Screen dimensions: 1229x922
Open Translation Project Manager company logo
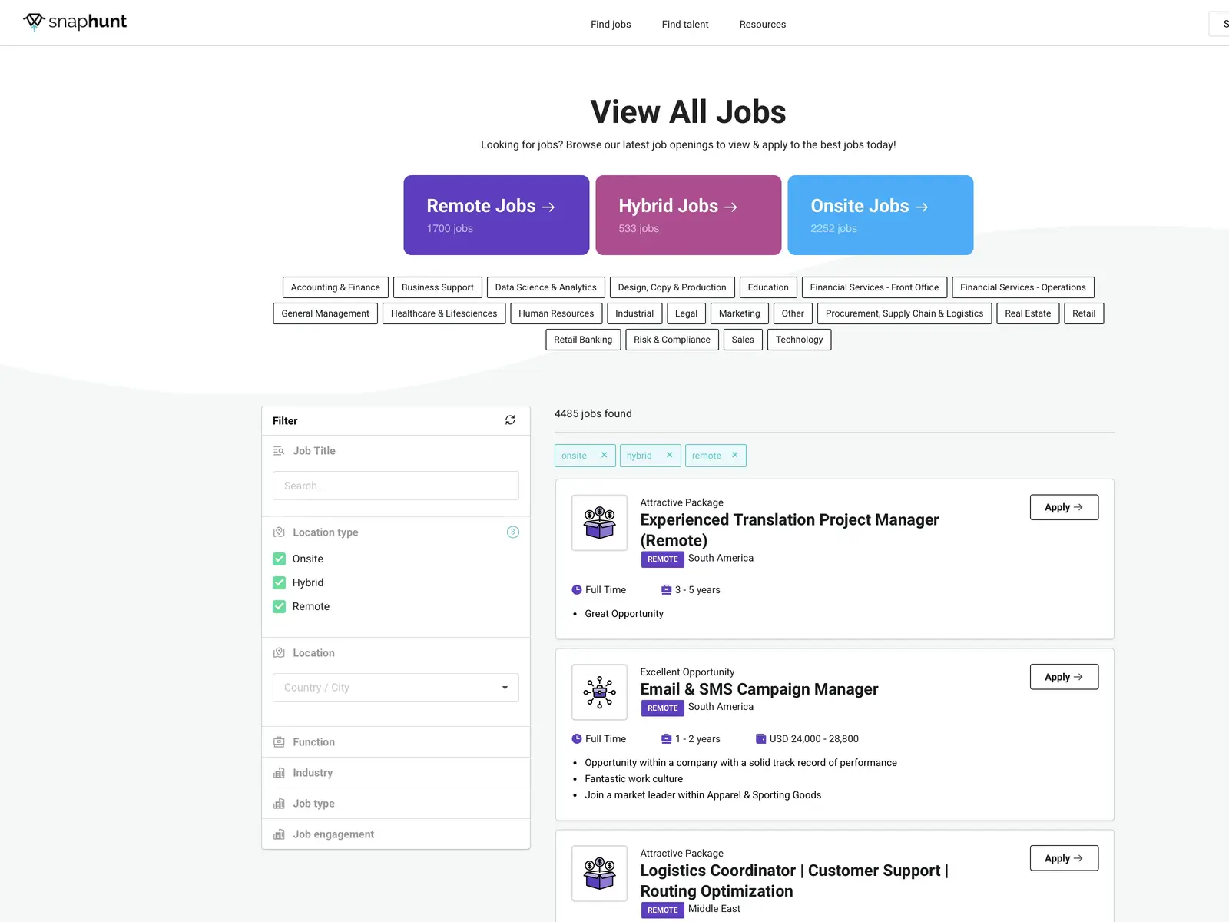(600, 522)
